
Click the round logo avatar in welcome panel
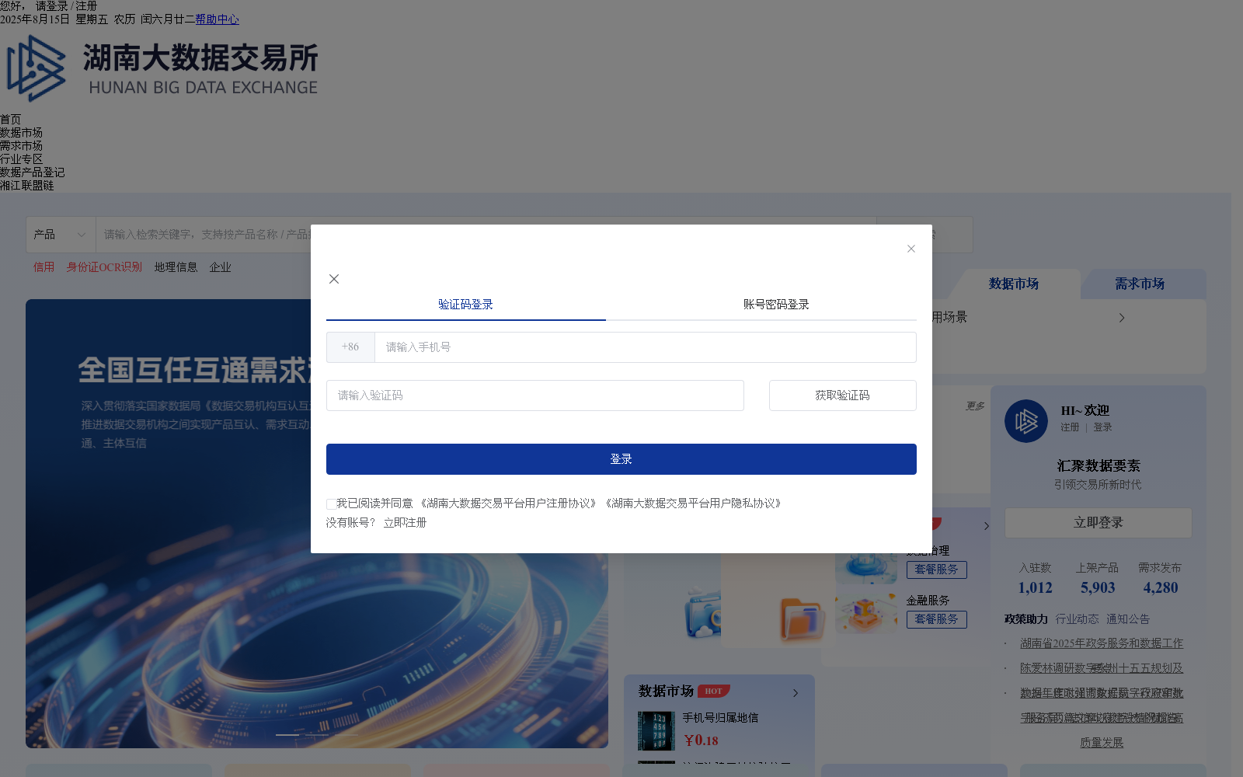(x=1026, y=421)
